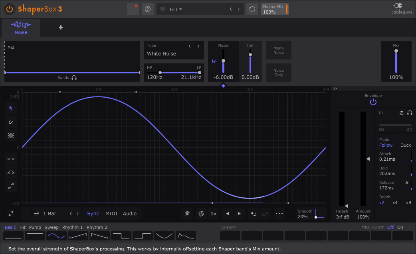
Task: Select the Noise shaper tab
Action: (21, 28)
